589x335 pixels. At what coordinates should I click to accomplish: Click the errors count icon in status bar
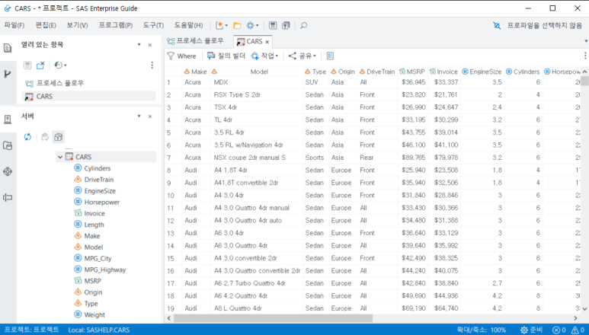(557, 330)
